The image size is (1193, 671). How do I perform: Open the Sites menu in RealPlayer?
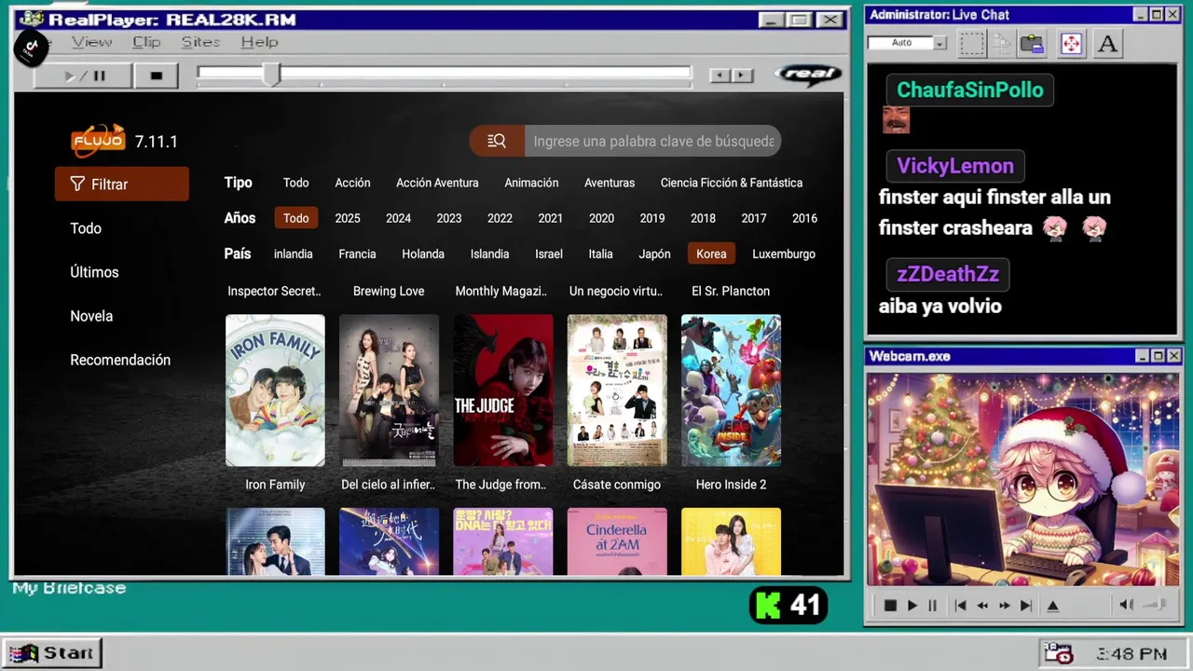[200, 42]
